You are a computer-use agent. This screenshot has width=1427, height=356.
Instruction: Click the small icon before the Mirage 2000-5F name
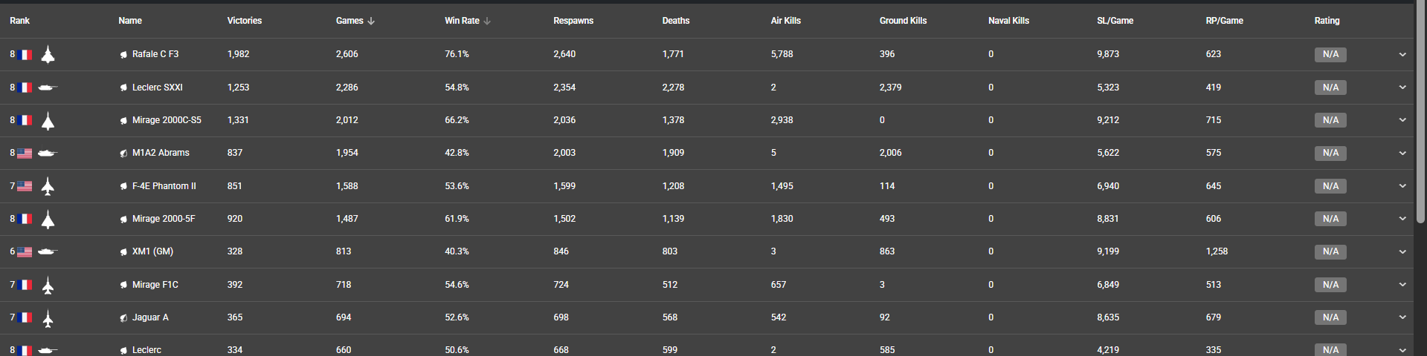click(123, 220)
